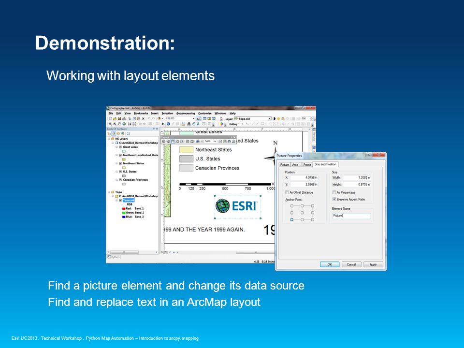Open the Layer Topo.sid dropdown

point(270,119)
